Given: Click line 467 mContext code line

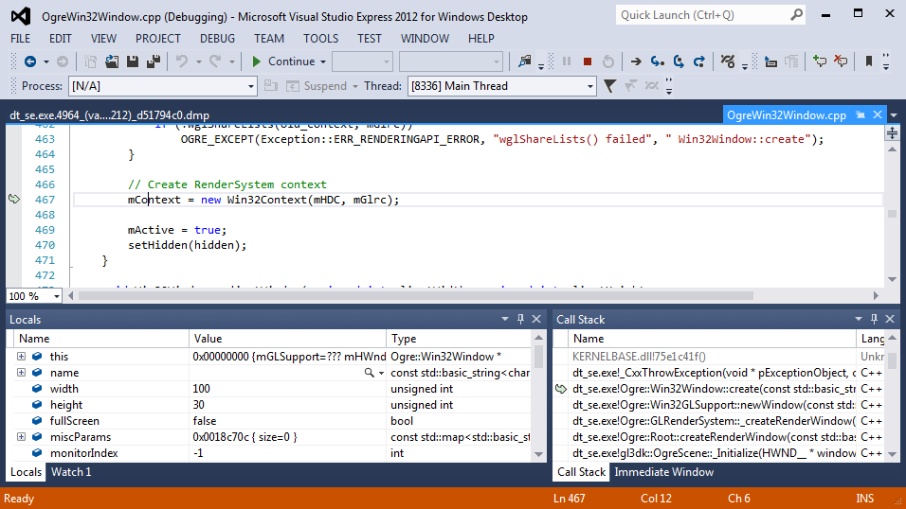Looking at the screenshot, I should tap(263, 200).
